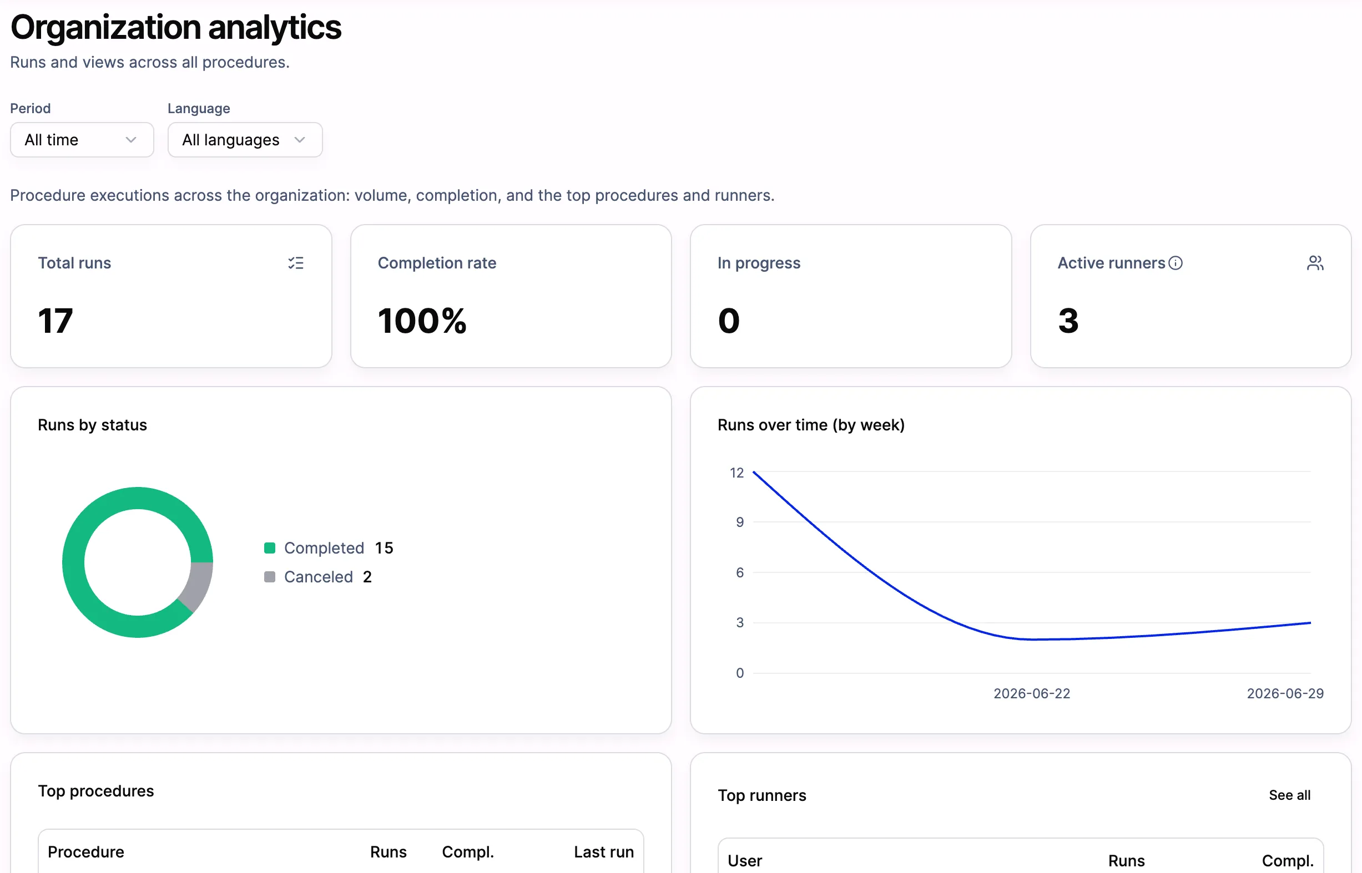Click the 2026-06-22 point on the runs line chart
This screenshot has height=873, width=1362.
(1032, 639)
